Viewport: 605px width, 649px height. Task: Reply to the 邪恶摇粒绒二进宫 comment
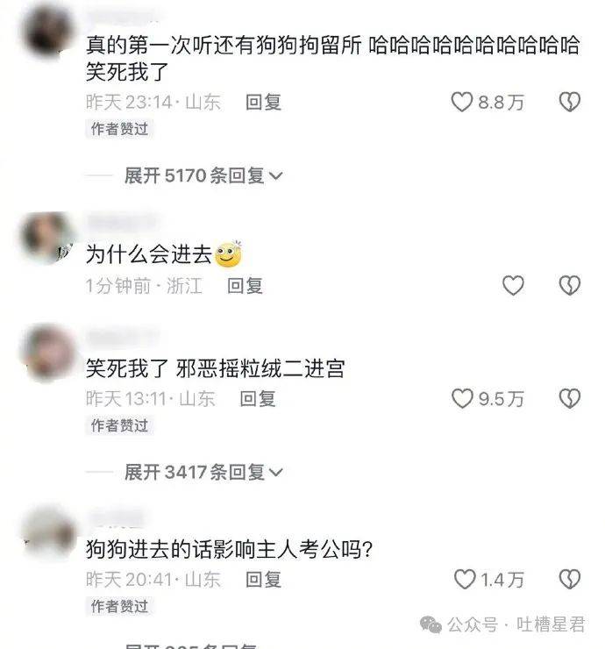[258, 398]
